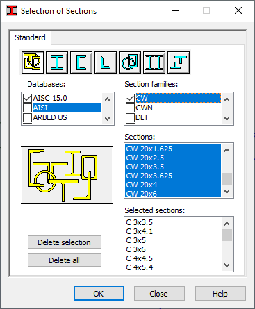Select C 3x6 in Selected sections
This screenshot has height=309, width=255.
(x=173, y=249)
